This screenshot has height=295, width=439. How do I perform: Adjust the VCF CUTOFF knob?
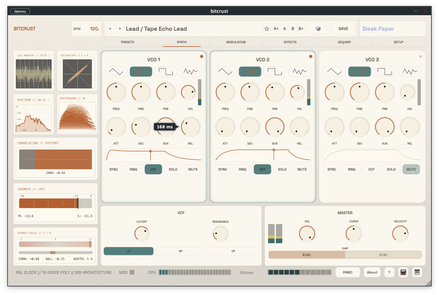click(x=142, y=234)
